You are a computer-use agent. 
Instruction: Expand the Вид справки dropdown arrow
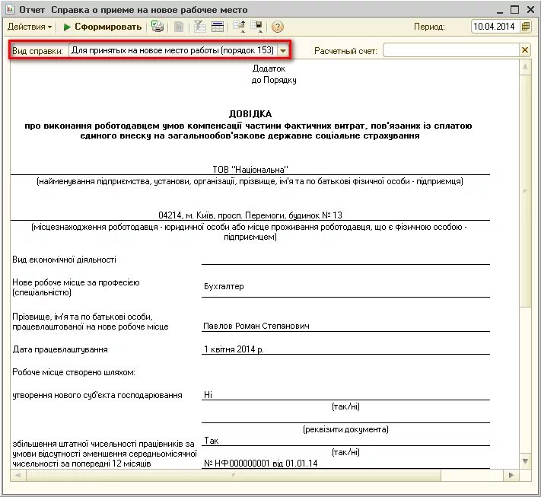[283, 51]
